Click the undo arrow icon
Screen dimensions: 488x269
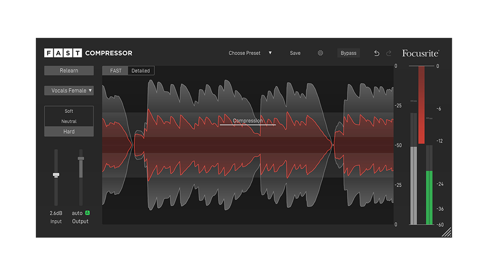(x=376, y=53)
